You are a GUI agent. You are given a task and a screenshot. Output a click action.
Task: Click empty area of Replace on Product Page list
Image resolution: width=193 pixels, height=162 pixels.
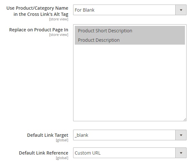(130, 81)
